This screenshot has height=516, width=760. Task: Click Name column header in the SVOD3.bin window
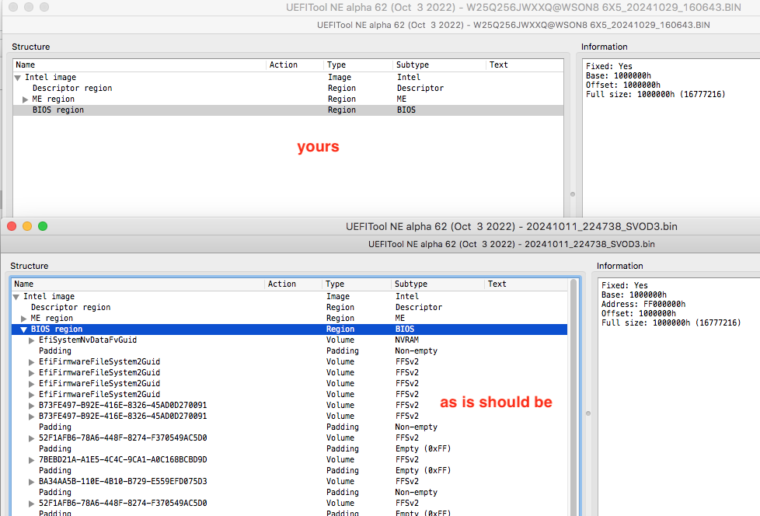click(138, 284)
